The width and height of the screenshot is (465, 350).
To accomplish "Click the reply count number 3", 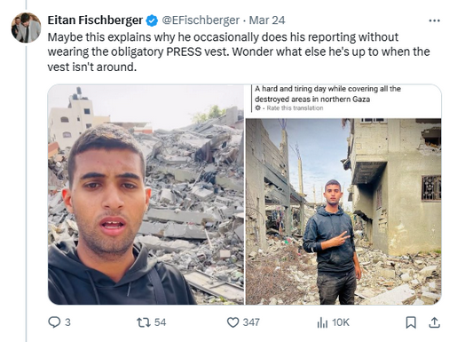I will [67, 322].
